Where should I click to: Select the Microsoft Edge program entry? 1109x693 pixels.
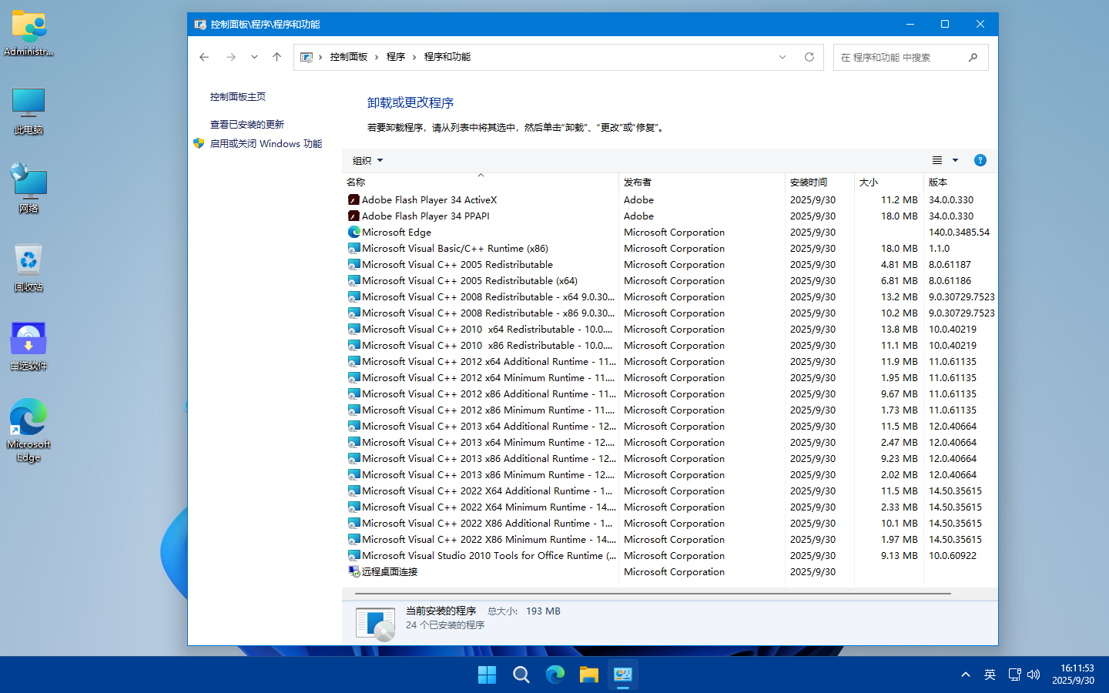pyautogui.click(x=396, y=233)
